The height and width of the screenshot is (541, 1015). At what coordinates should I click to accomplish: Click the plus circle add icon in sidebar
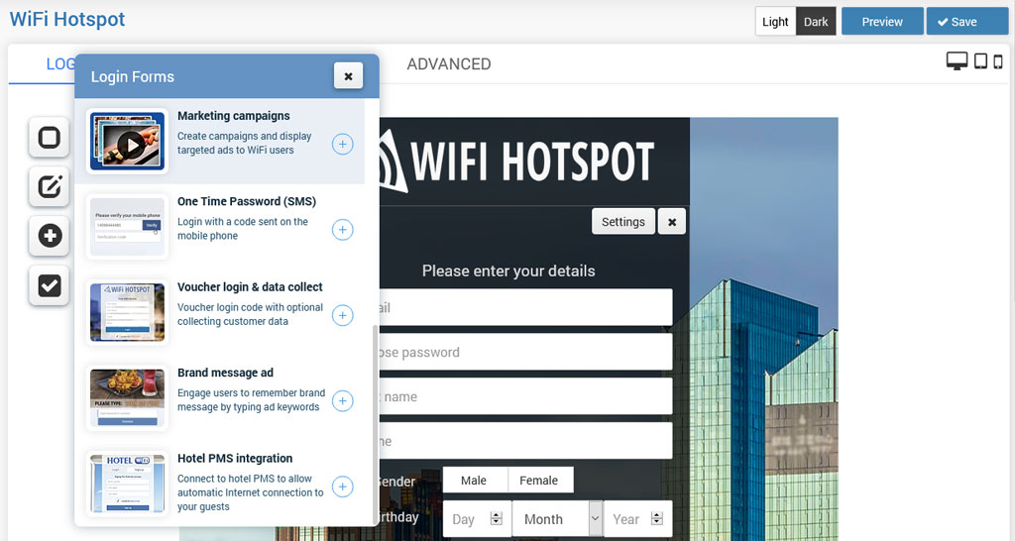(49, 236)
